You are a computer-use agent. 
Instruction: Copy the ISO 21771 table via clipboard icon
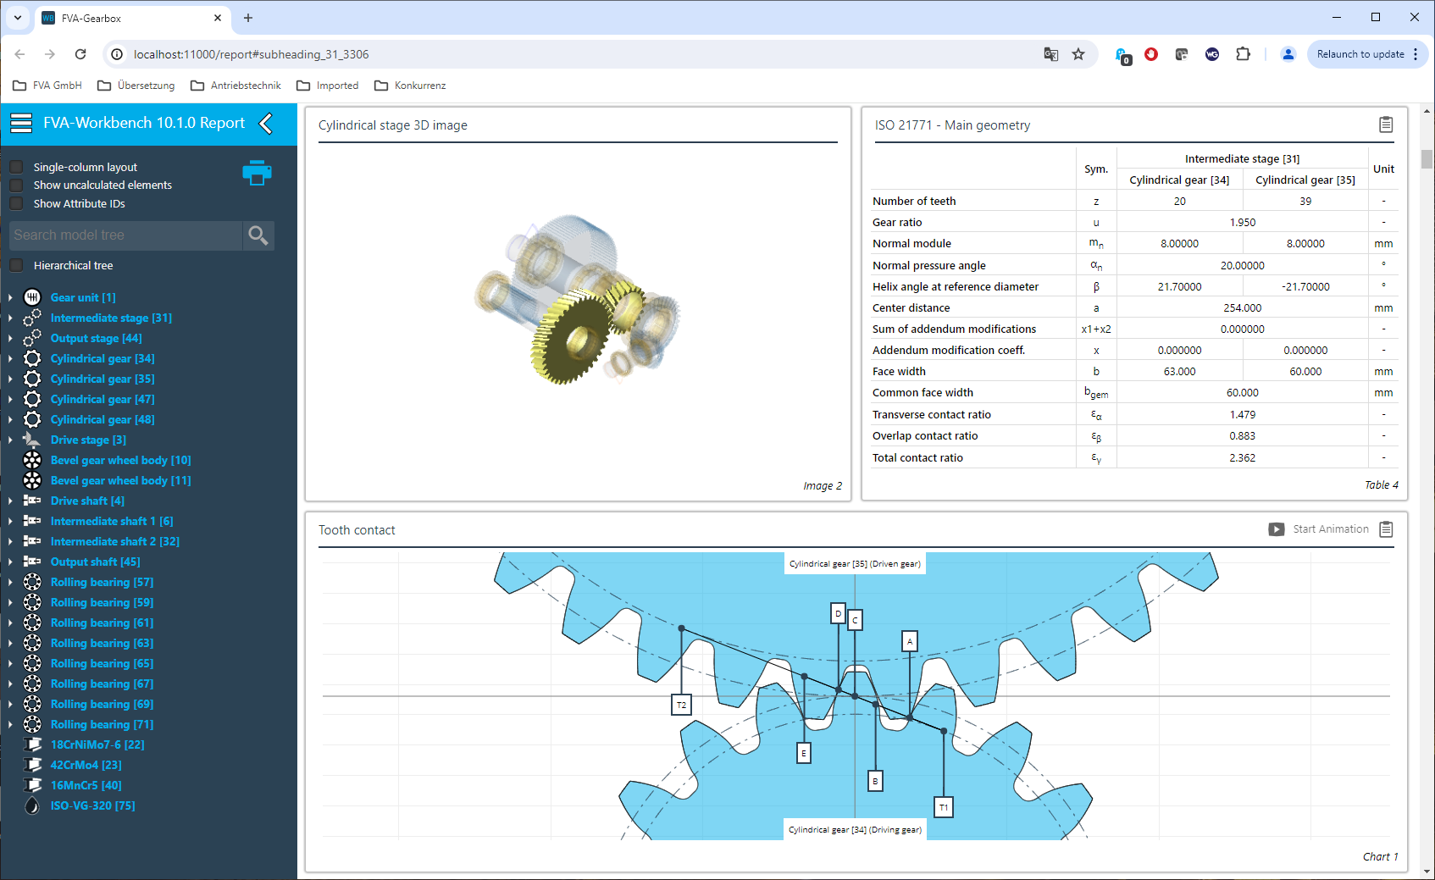pos(1386,125)
